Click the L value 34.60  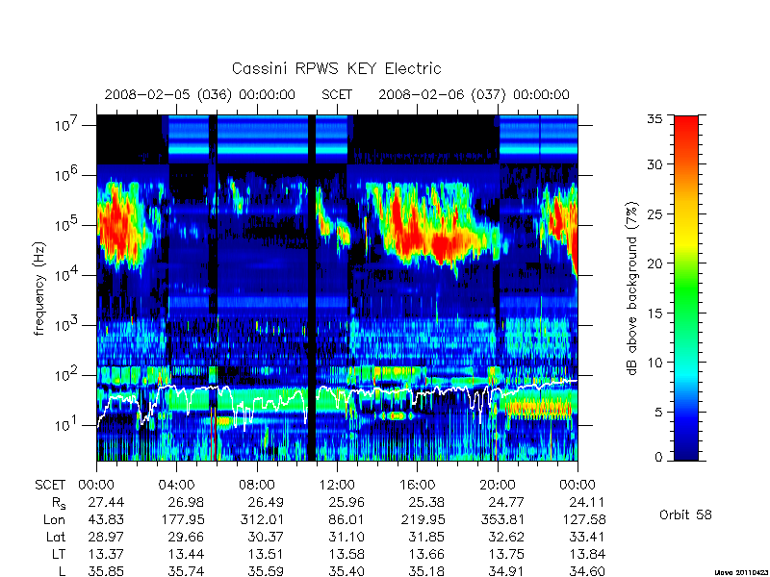(x=587, y=571)
